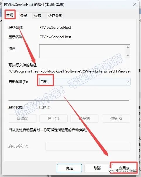The width and height of the screenshot is (141, 177).
Task: Click the 暂停(P) button
Action: coord(85,119)
